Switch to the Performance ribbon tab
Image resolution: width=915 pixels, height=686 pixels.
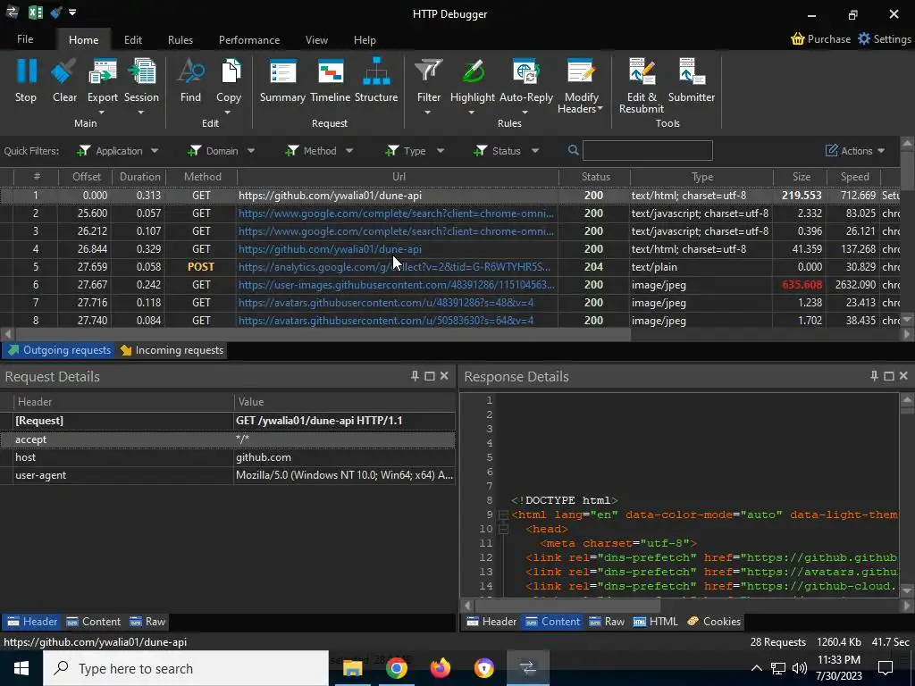249,39
